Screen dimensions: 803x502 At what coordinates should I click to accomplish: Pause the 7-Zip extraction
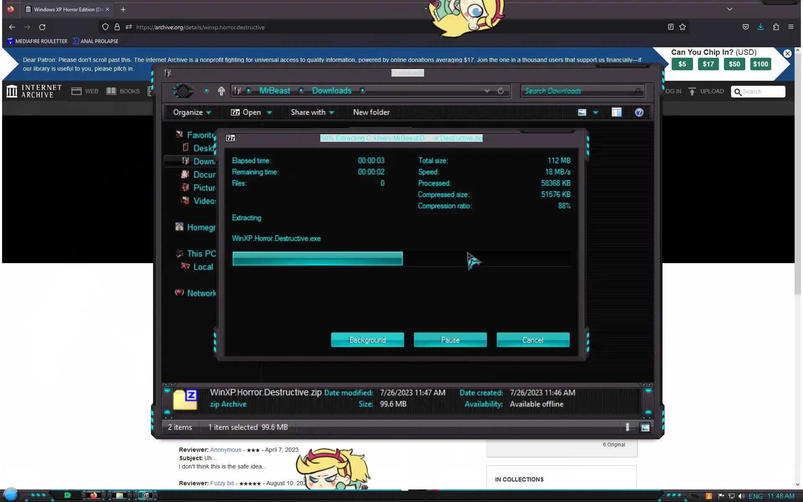(450, 340)
